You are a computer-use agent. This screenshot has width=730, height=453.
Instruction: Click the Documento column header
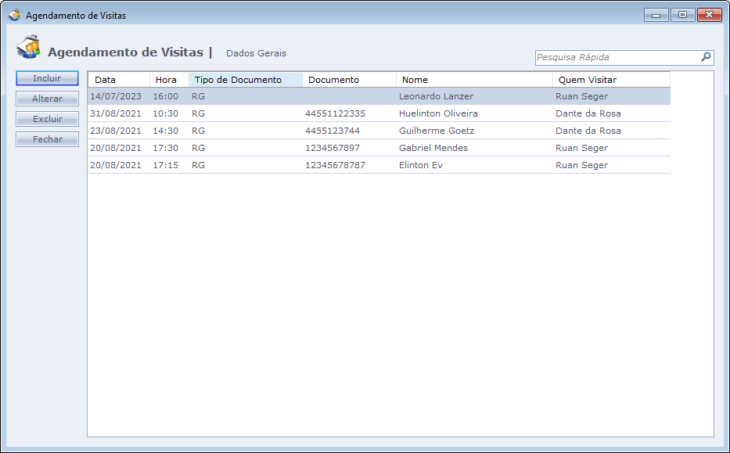tap(349, 80)
